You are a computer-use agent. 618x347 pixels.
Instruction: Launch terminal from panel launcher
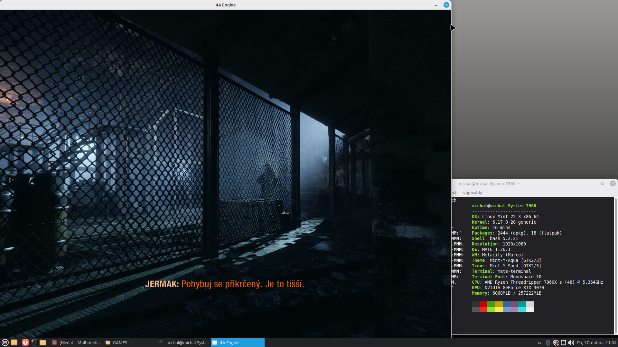click(34, 343)
